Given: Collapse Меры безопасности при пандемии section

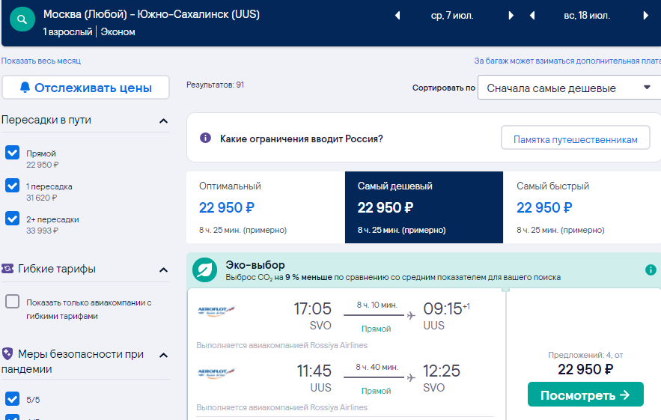Looking at the screenshot, I should coord(163,356).
